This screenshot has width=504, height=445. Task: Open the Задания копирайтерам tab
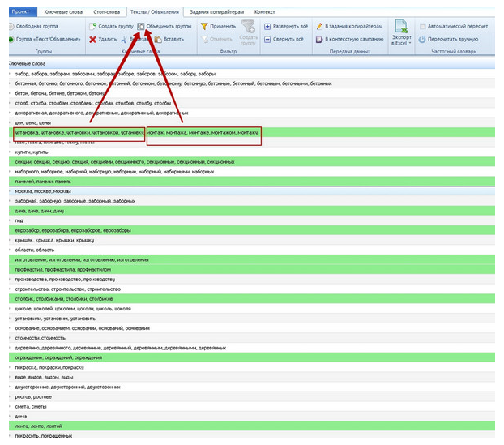pyautogui.click(x=218, y=12)
